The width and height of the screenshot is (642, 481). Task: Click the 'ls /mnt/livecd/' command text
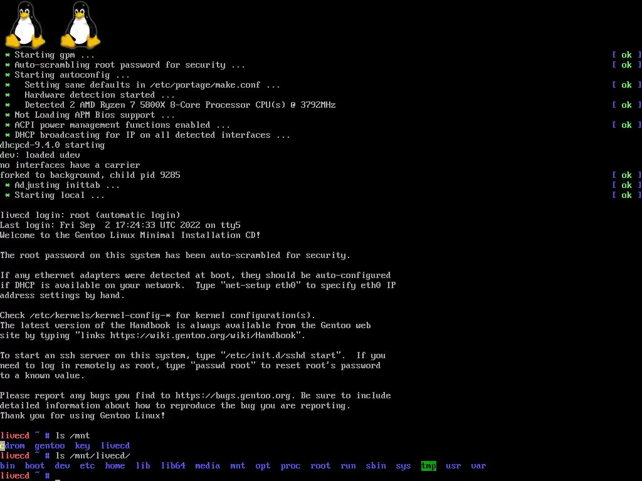pyautogui.click(x=93, y=455)
